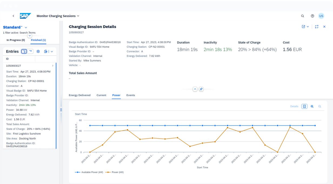Go back using the header arrow
The width and height of the screenshot is (333, 184).
tap(14, 16)
